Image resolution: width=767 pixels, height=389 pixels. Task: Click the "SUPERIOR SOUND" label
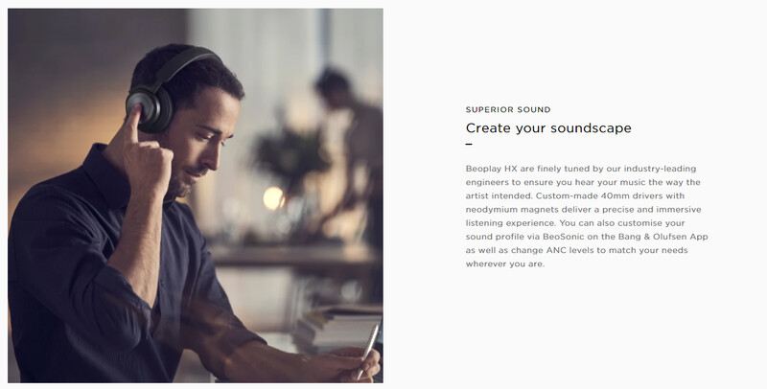click(508, 110)
